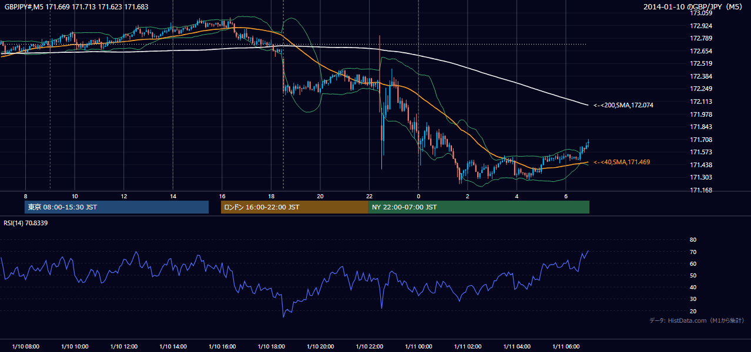751x352 pixels.
Task: Click RSI axis level 60
Action: [693, 263]
